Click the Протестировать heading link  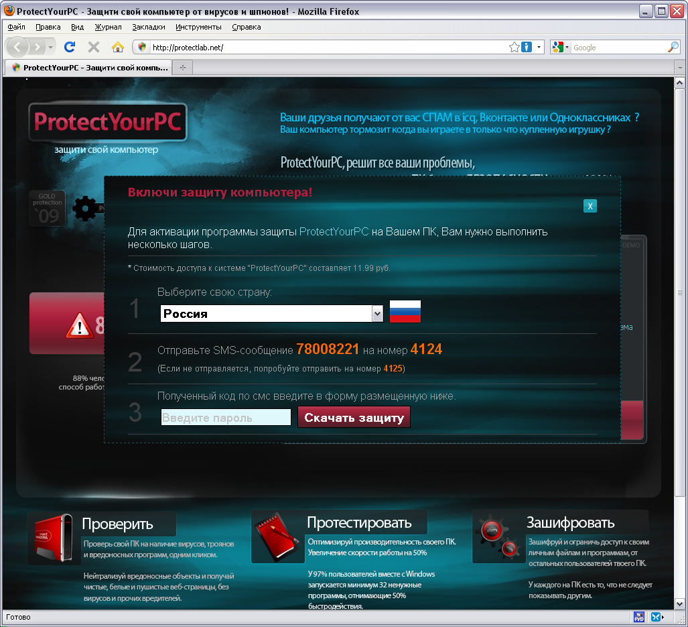[359, 522]
